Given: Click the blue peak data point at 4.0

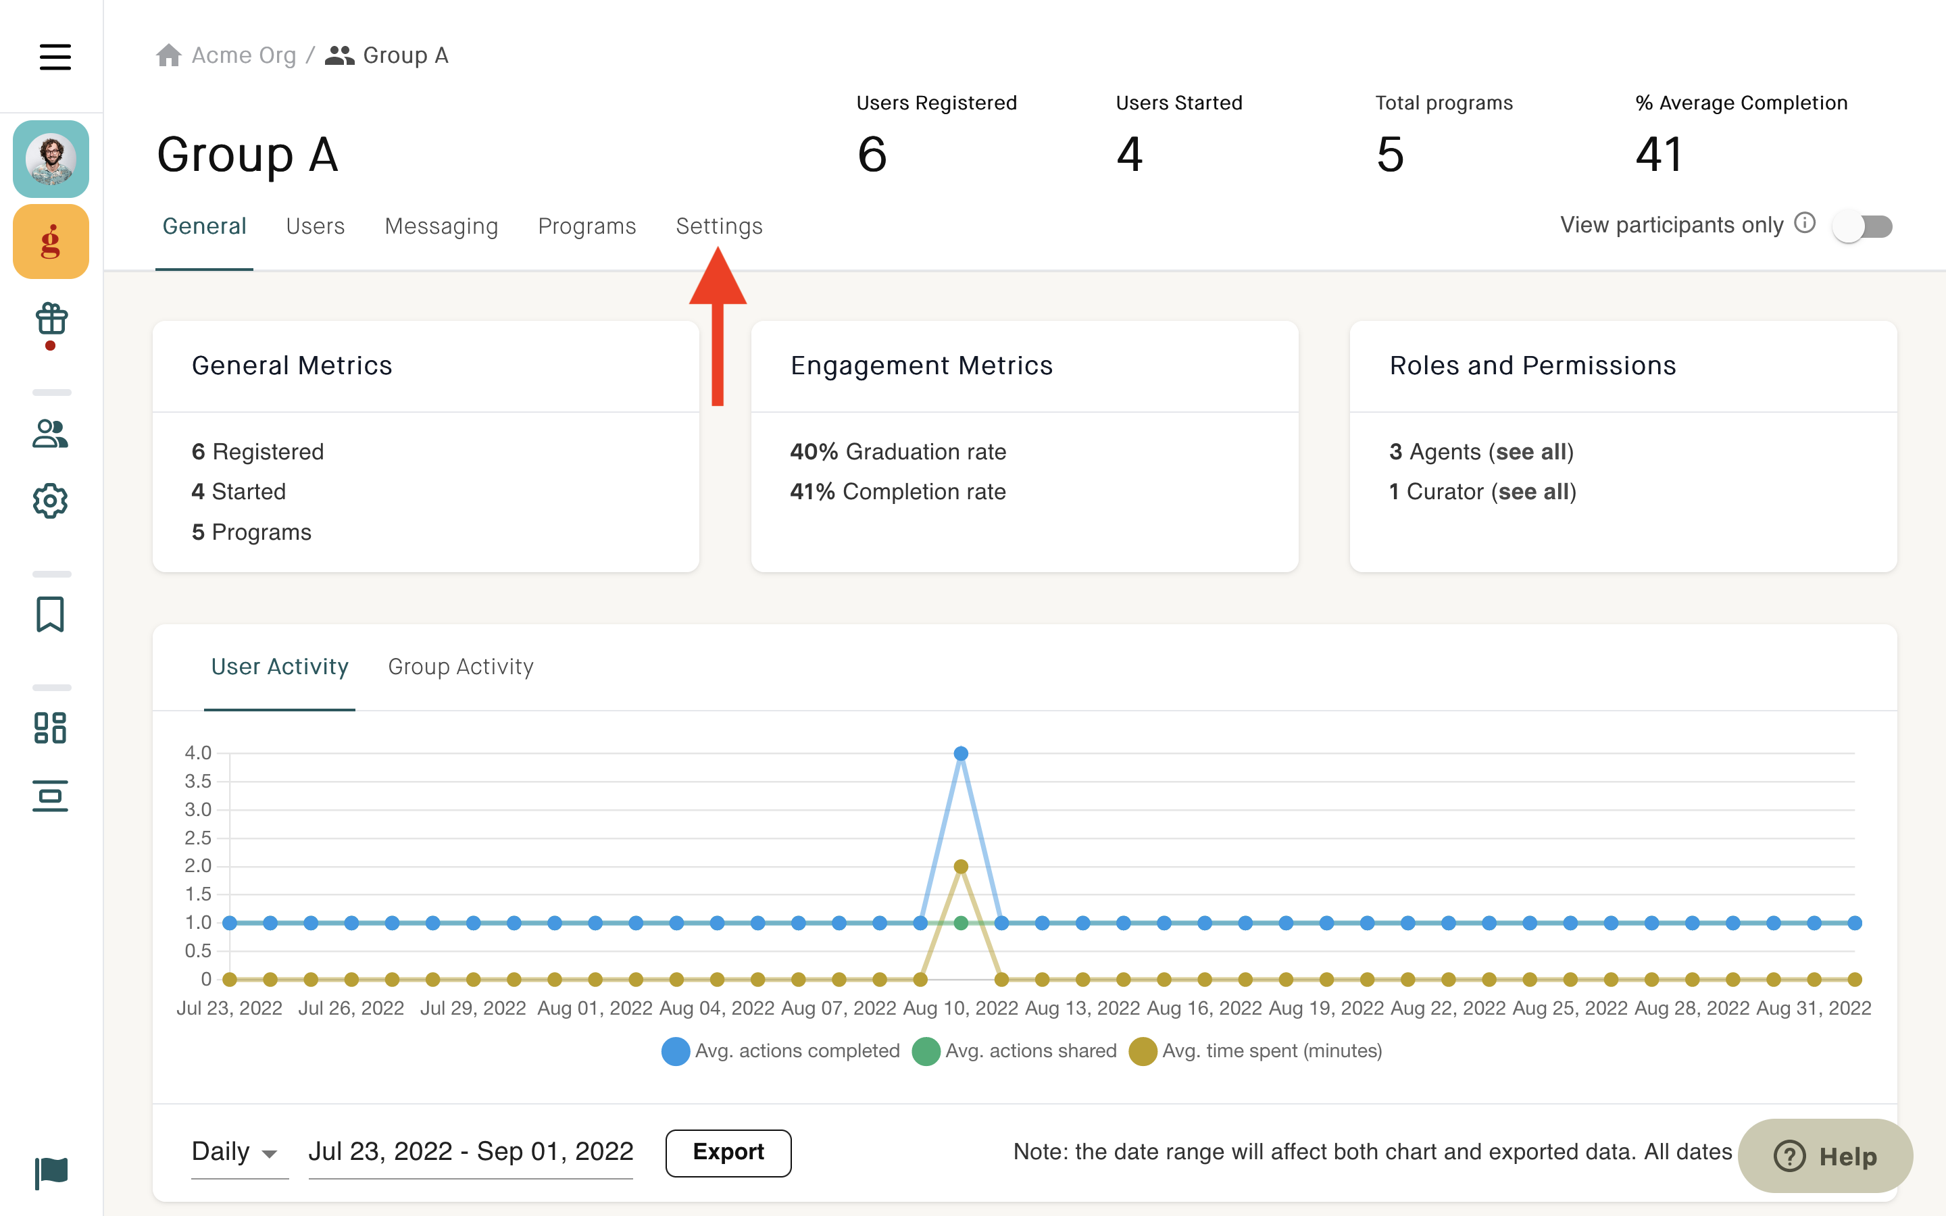Looking at the screenshot, I should coord(961,753).
